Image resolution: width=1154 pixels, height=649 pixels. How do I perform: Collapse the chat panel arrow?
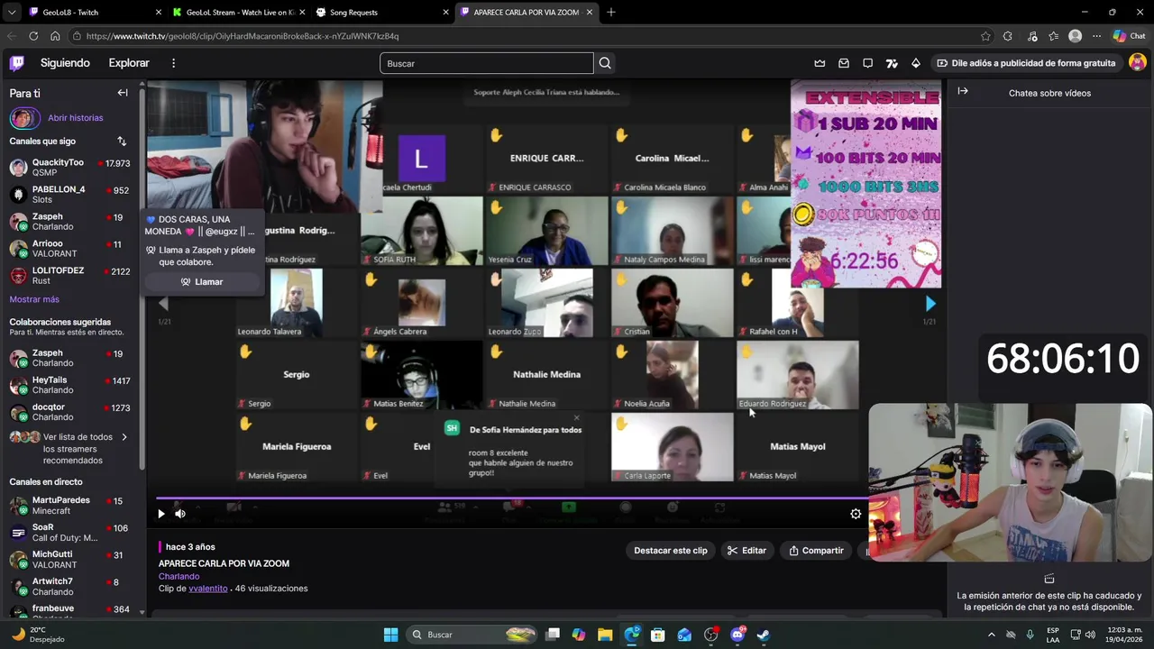tap(963, 91)
